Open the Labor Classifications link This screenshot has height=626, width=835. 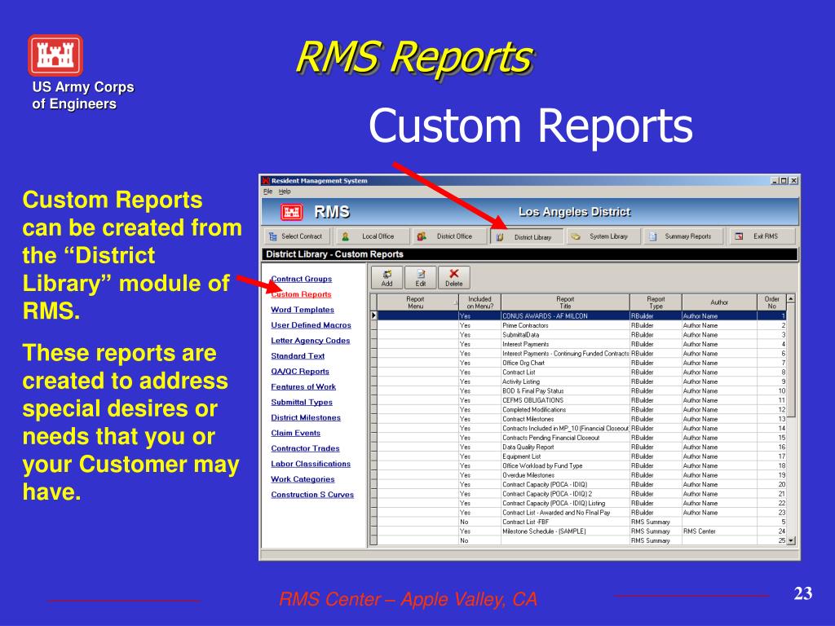click(x=311, y=464)
